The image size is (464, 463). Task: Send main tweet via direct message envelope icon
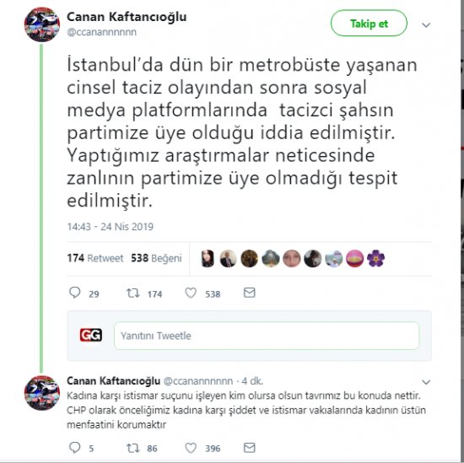[249, 293]
